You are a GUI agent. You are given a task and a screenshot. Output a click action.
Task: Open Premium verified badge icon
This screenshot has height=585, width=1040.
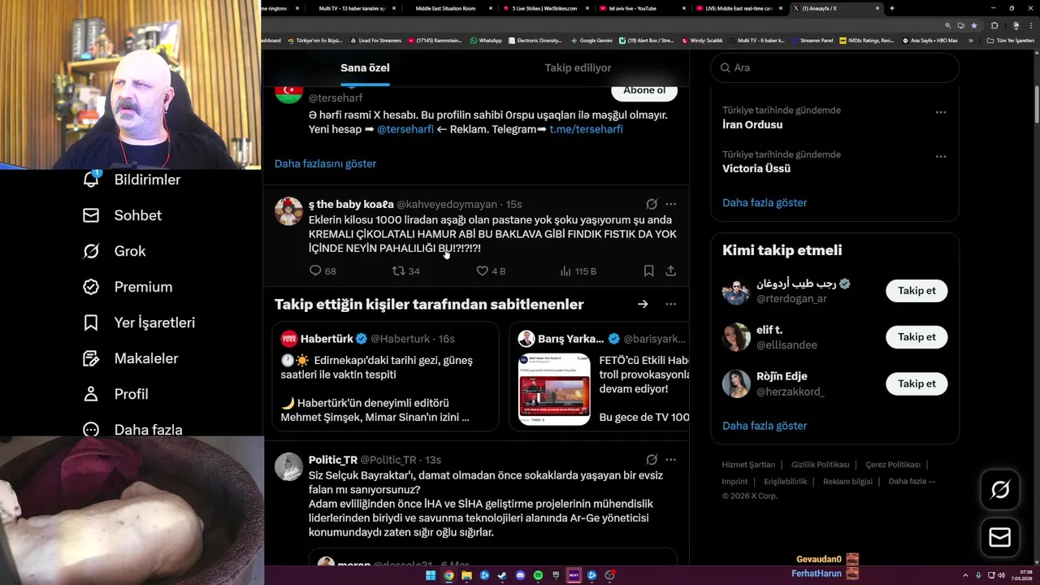tap(91, 287)
